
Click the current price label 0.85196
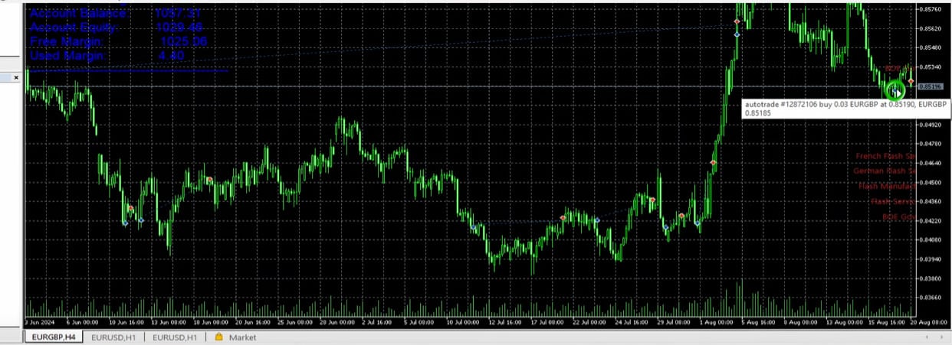pos(929,86)
